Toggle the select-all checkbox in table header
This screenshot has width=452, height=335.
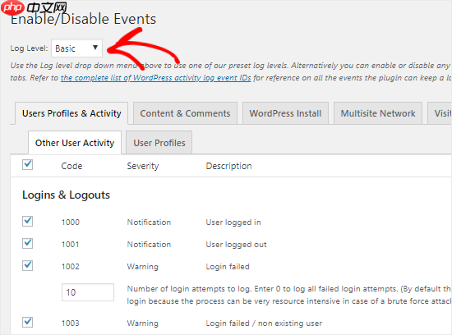point(28,165)
